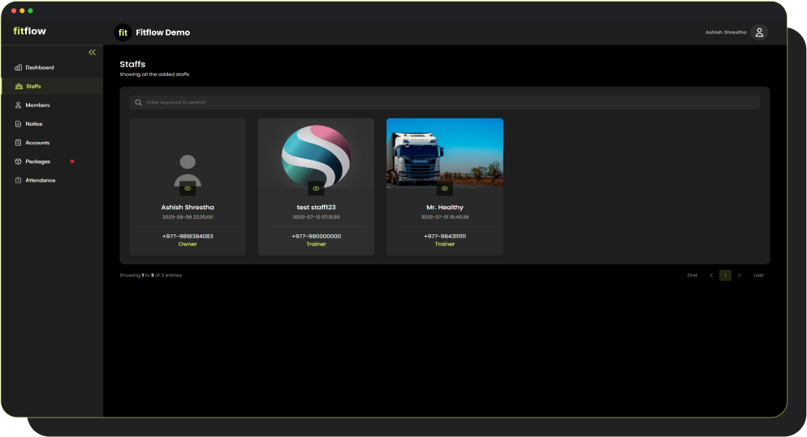Select page 1 in pagination
The width and height of the screenshot is (807, 437).
coord(725,276)
